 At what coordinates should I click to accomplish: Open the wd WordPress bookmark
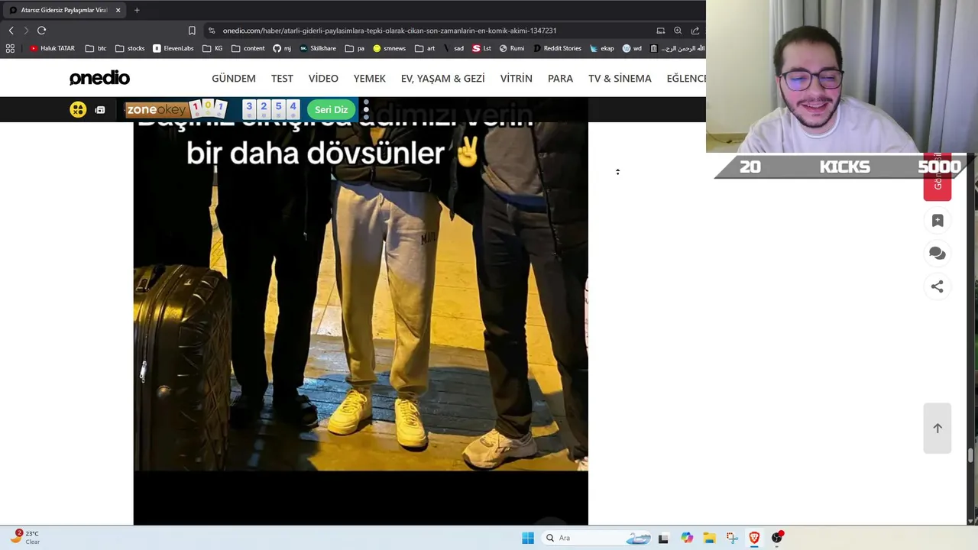632,48
